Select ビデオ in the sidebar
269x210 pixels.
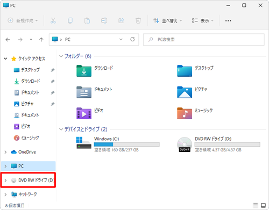pos(22,126)
